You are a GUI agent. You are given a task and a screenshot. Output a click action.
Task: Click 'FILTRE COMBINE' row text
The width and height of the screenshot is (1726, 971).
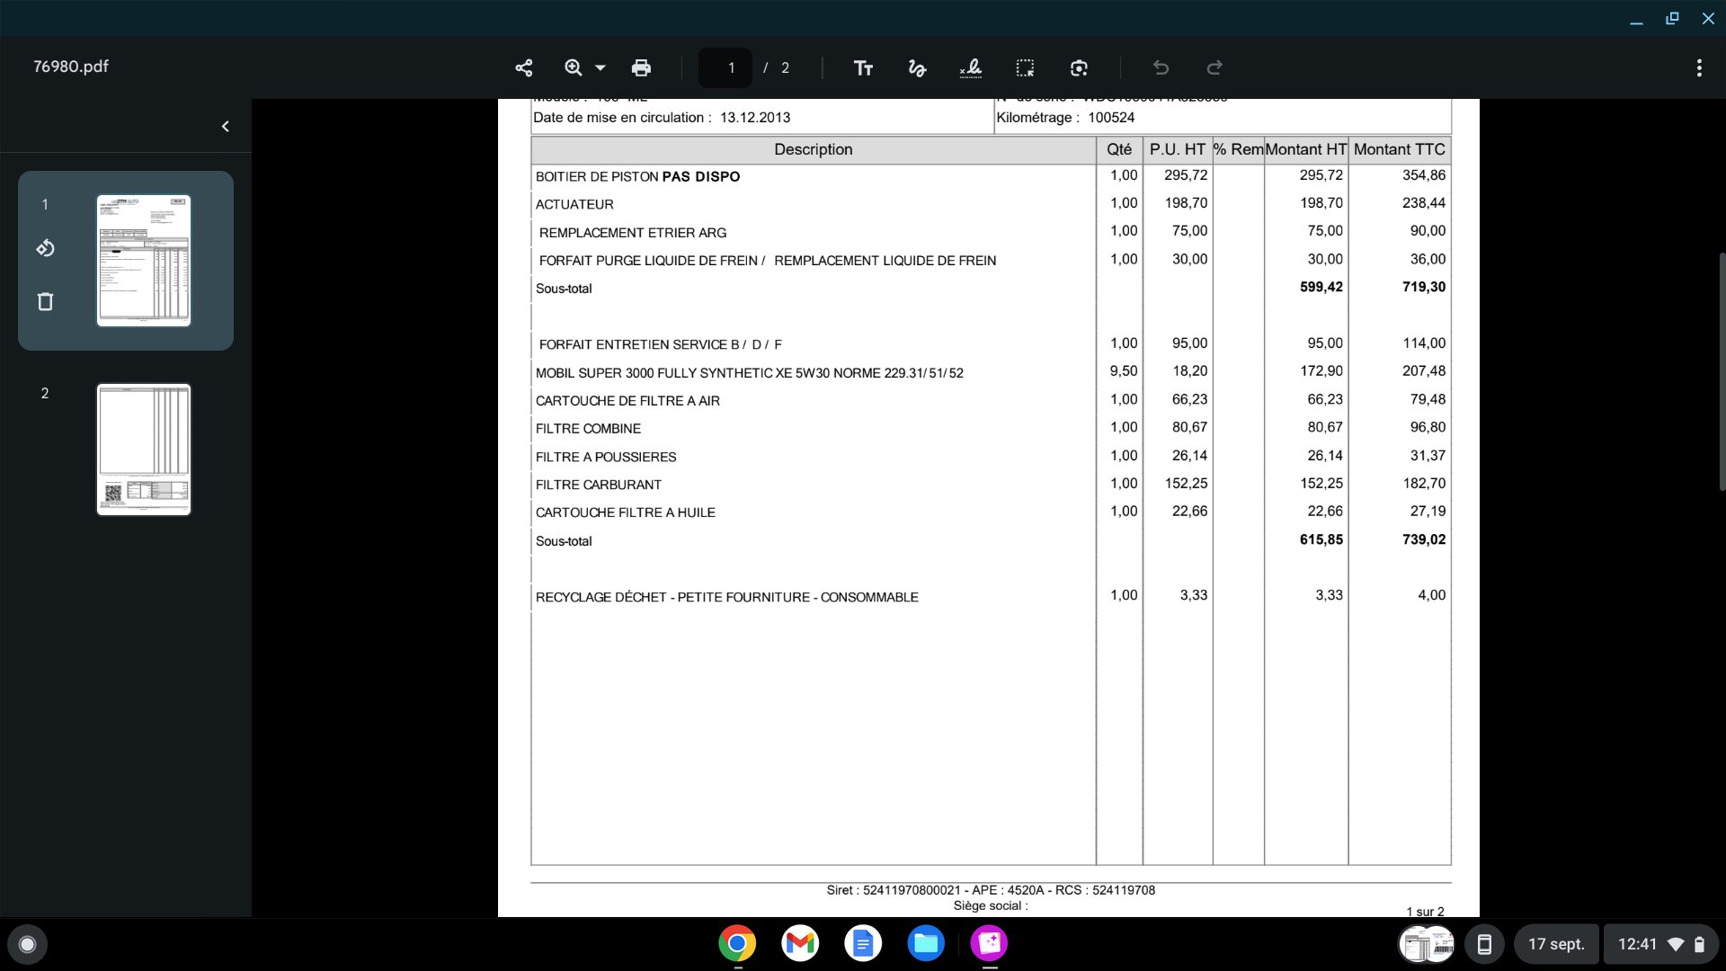click(x=588, y=428)
